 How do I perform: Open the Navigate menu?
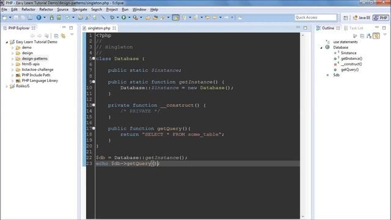(80, 10)
